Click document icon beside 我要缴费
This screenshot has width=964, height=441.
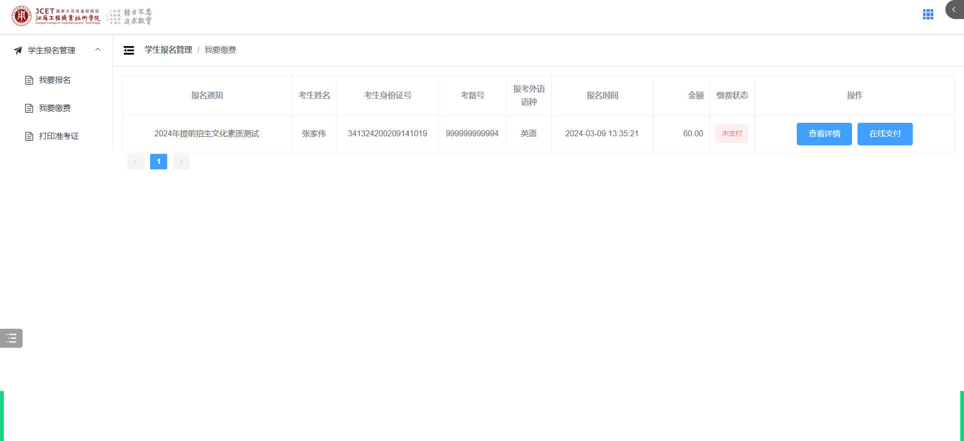click(29, 108)
